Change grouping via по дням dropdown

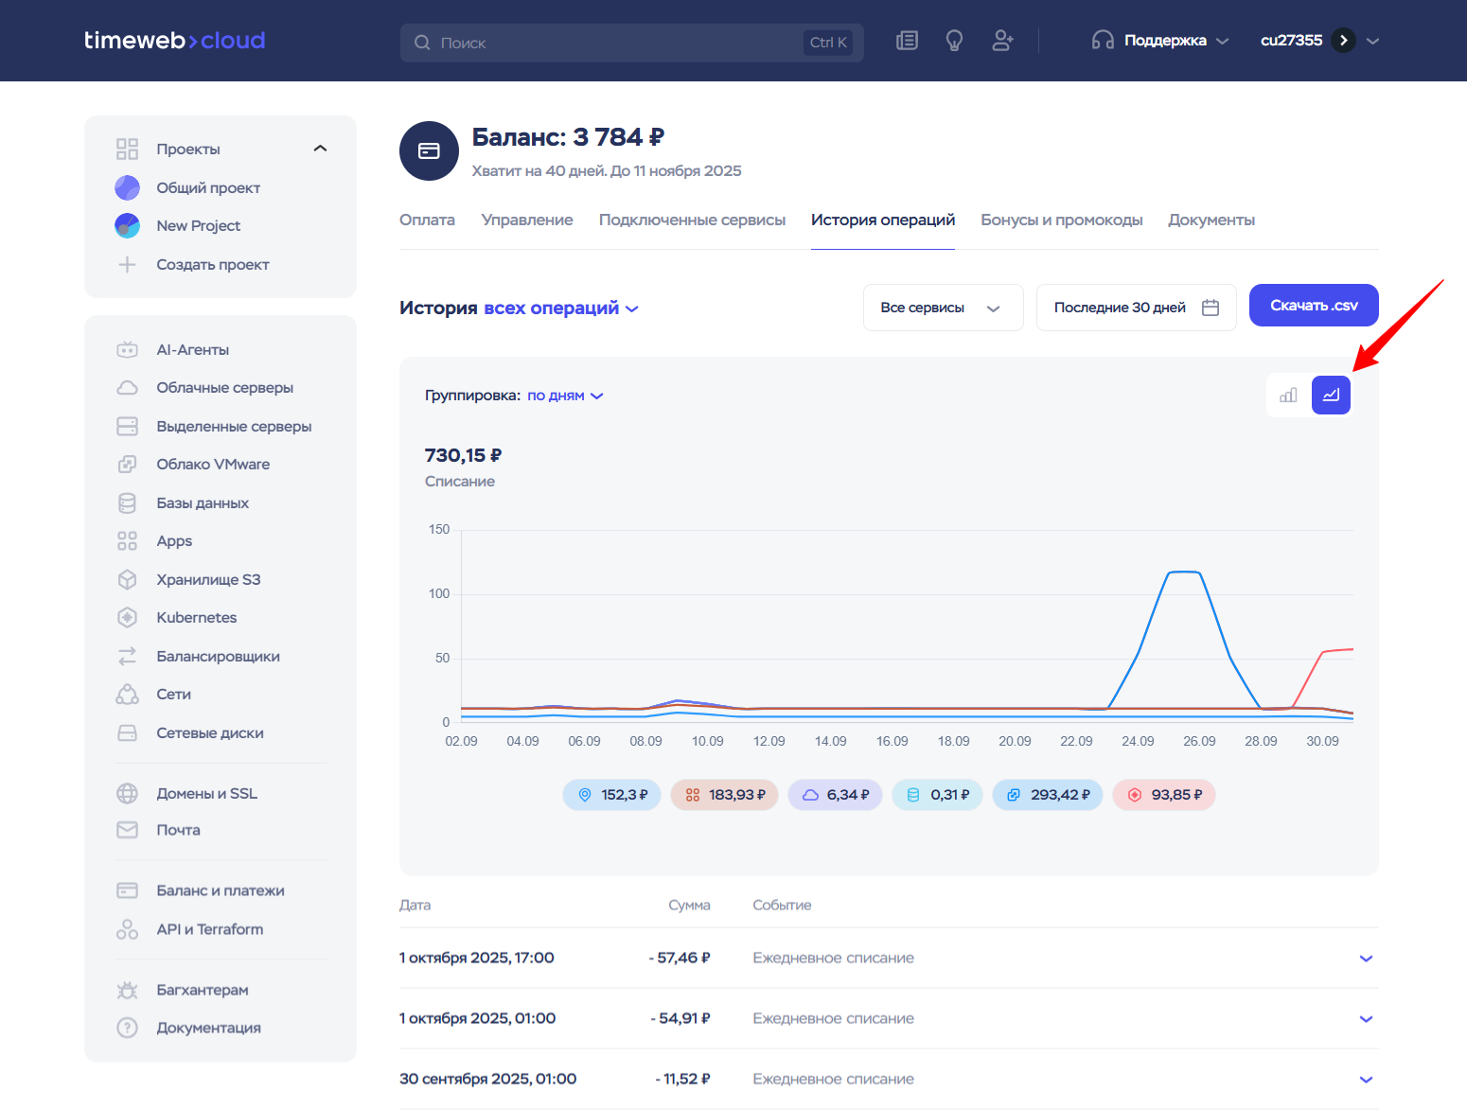click(x=565, y=396)
